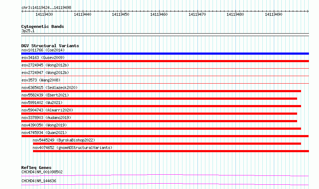Click the esv3573 (Wang2008) label

click(41, 80)
